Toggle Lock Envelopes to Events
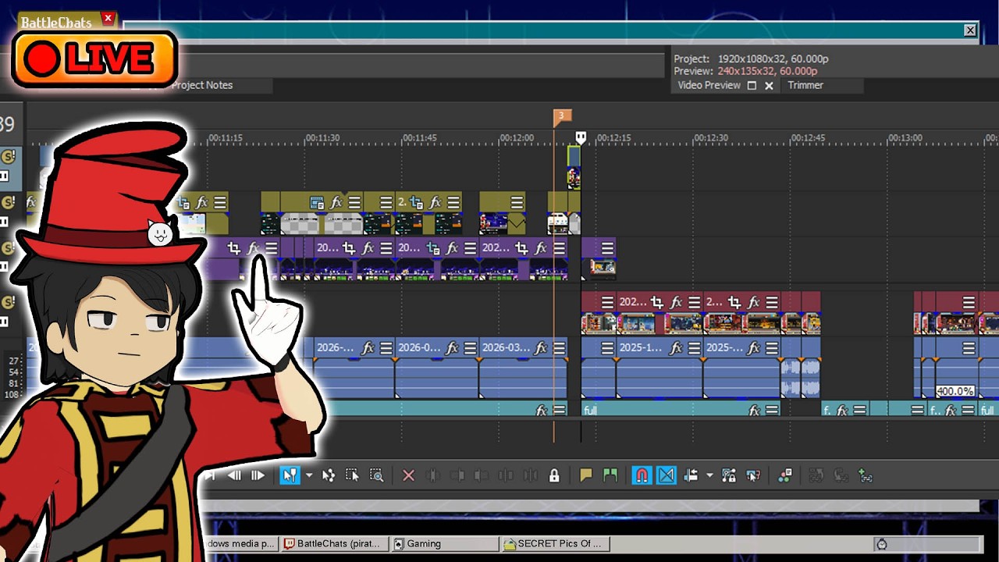 pyautogui.click(x=729, y=475)
